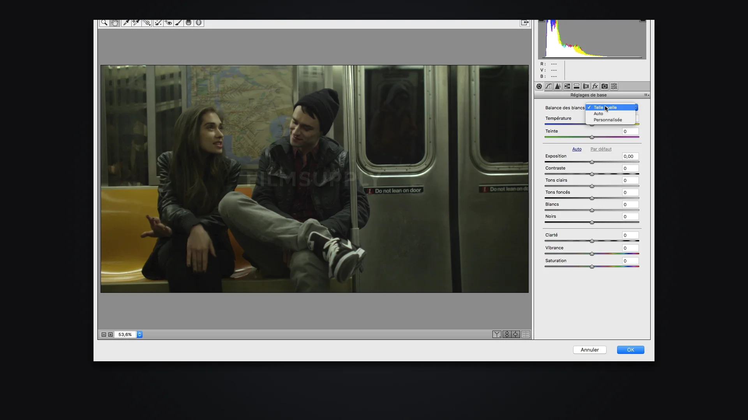Click the Noirs slider handle
Screen dimensions: 748x420
point(592,222)
